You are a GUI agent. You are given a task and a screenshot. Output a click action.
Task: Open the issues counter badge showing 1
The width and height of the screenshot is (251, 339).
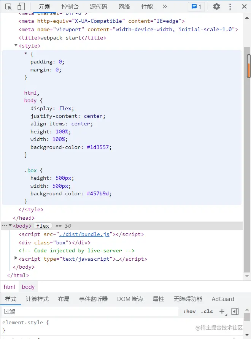pos(196,7)
